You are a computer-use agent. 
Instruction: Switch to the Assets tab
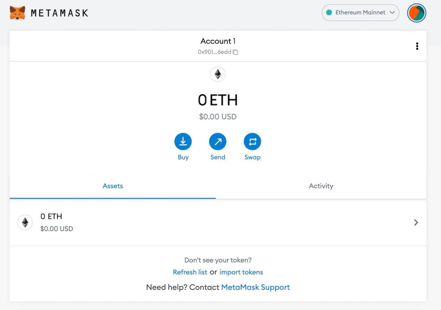pyautogui.click(x=113, y=186)
